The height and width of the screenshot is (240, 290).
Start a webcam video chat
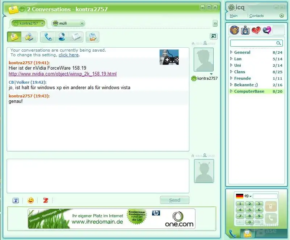62,37
